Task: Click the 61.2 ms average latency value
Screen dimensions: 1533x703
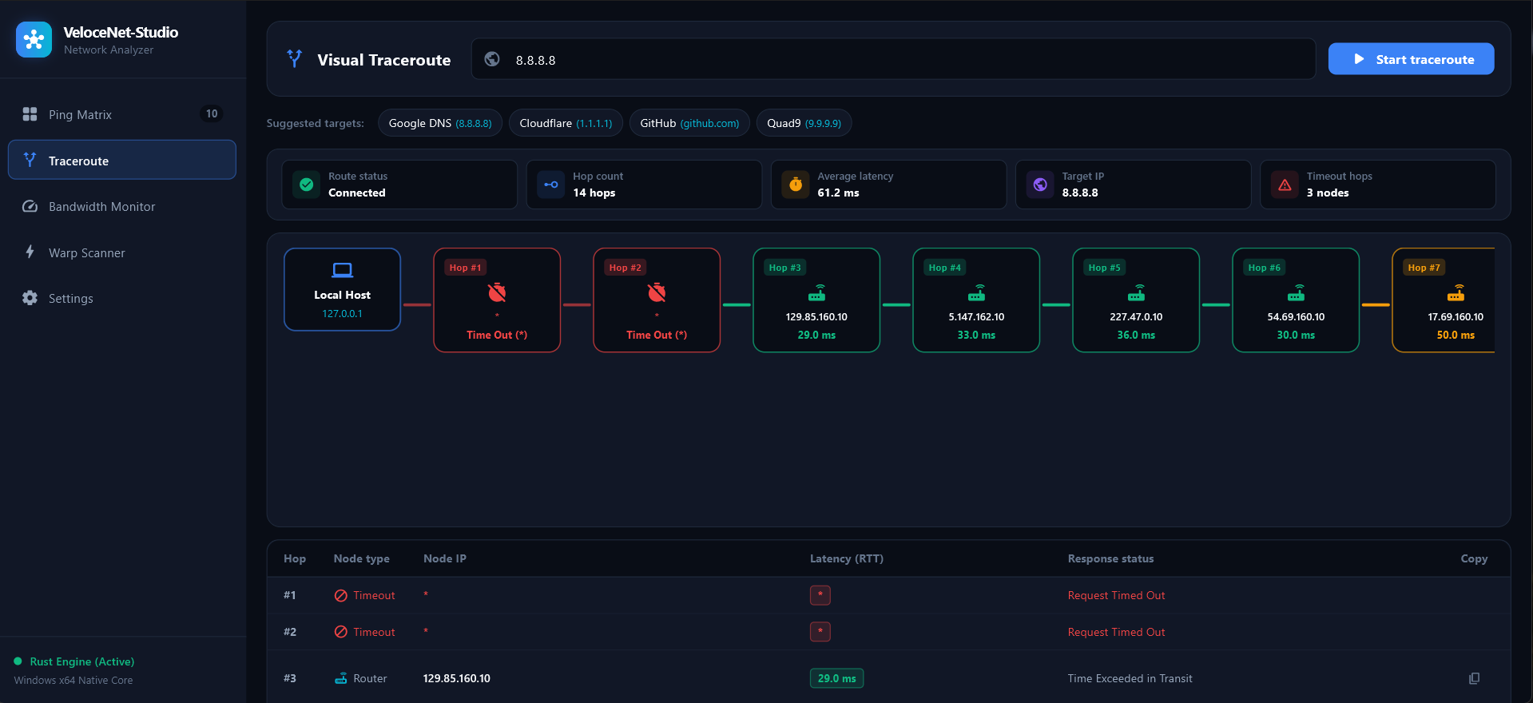Action: pos(838,193)
